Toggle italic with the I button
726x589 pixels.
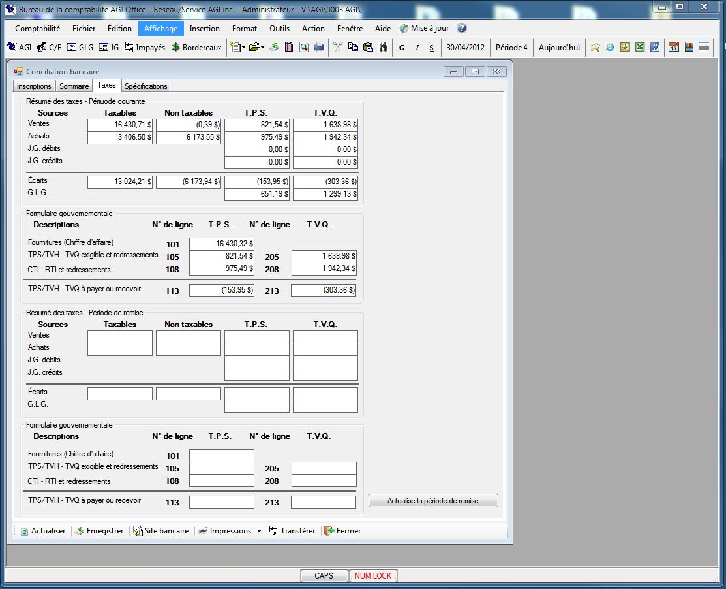(417, 48)
